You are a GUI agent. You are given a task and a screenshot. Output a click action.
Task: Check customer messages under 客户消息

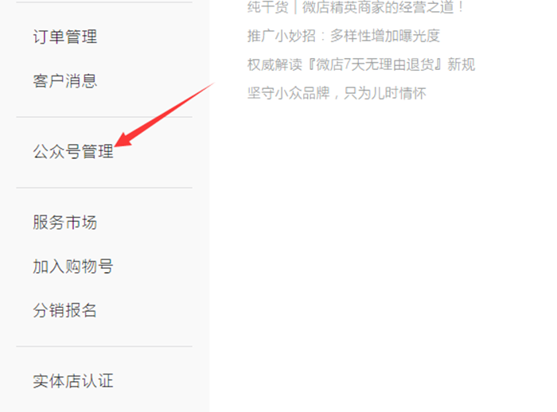click(65, 80)
